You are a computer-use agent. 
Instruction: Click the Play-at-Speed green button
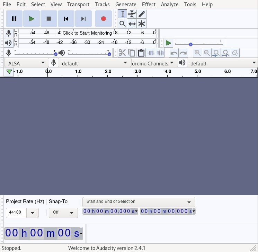point(168,43)
